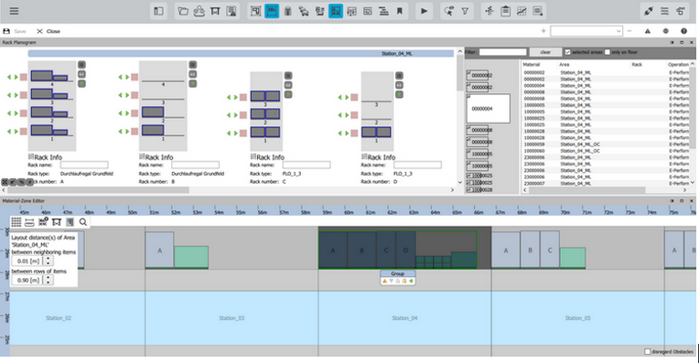Click the grid icon in Material-Zone Editor toolbar
The width and height of the screenshot is (699, 363).
coord(16,222)
